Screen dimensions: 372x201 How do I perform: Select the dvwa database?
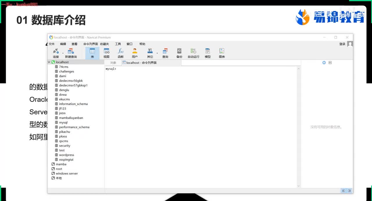pyautogui.click(x=63, y=95)
